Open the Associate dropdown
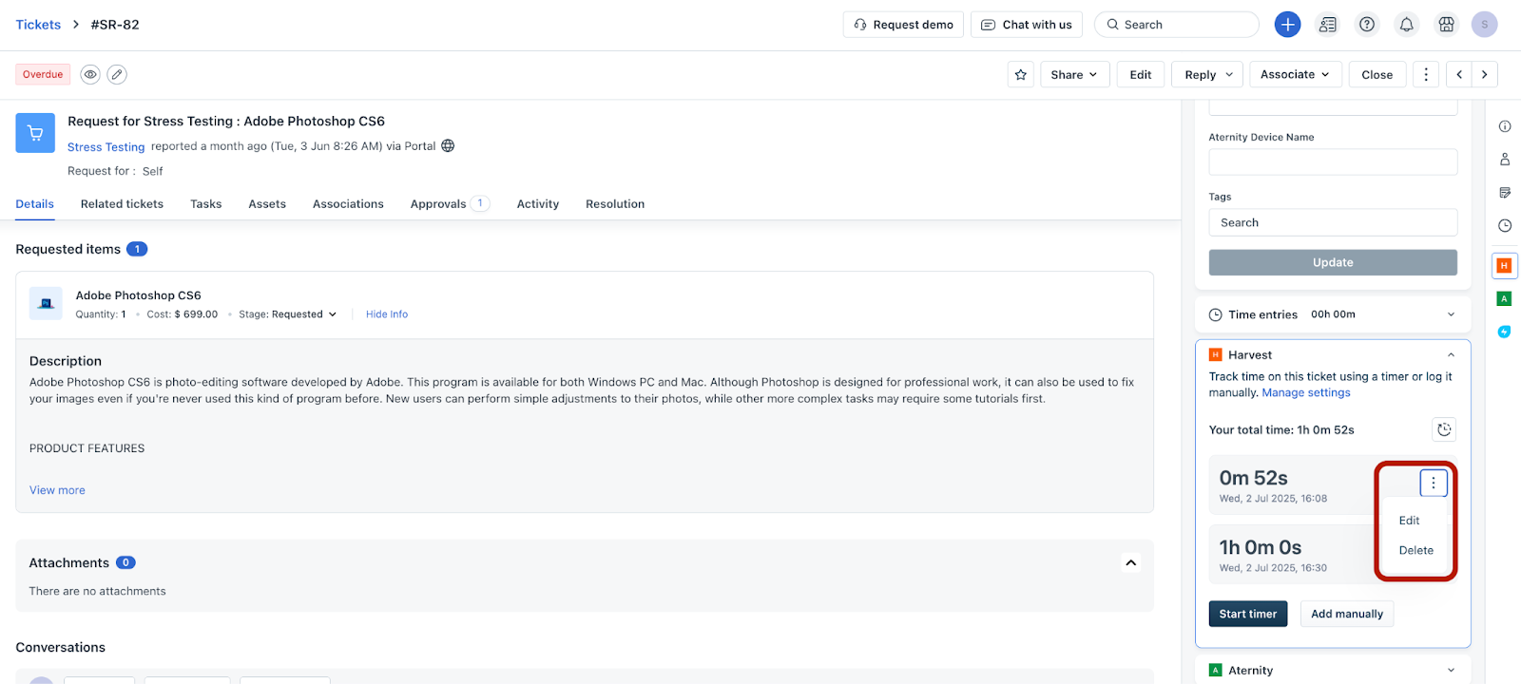The height and width of the screenshot is (684, 1521). click(1295, 74)
